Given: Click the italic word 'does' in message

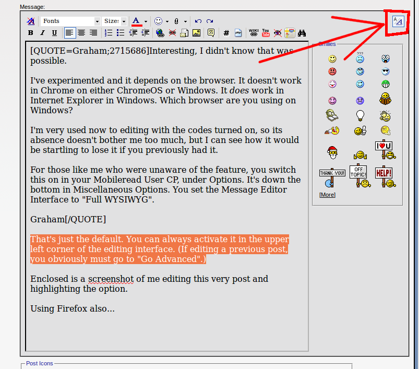Looking at the screenshot, I should pyautogui.click(x=239, y=91).
